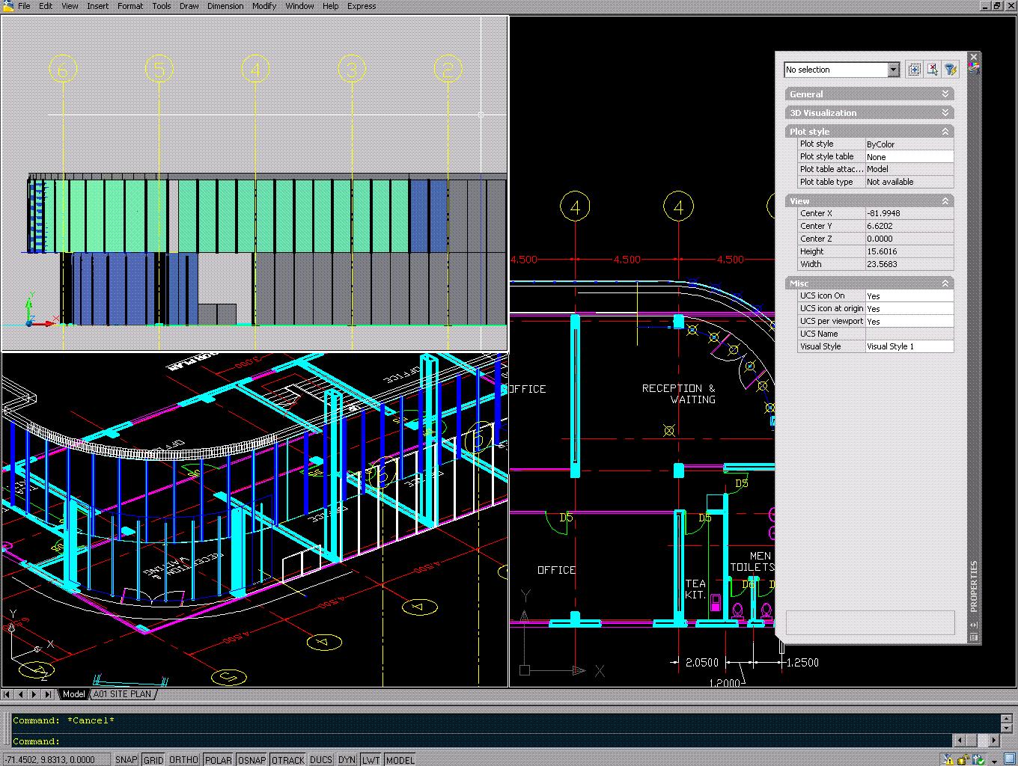Select the Plot style table value None
The image size is (1018, 766).
(x=909, y=157)
